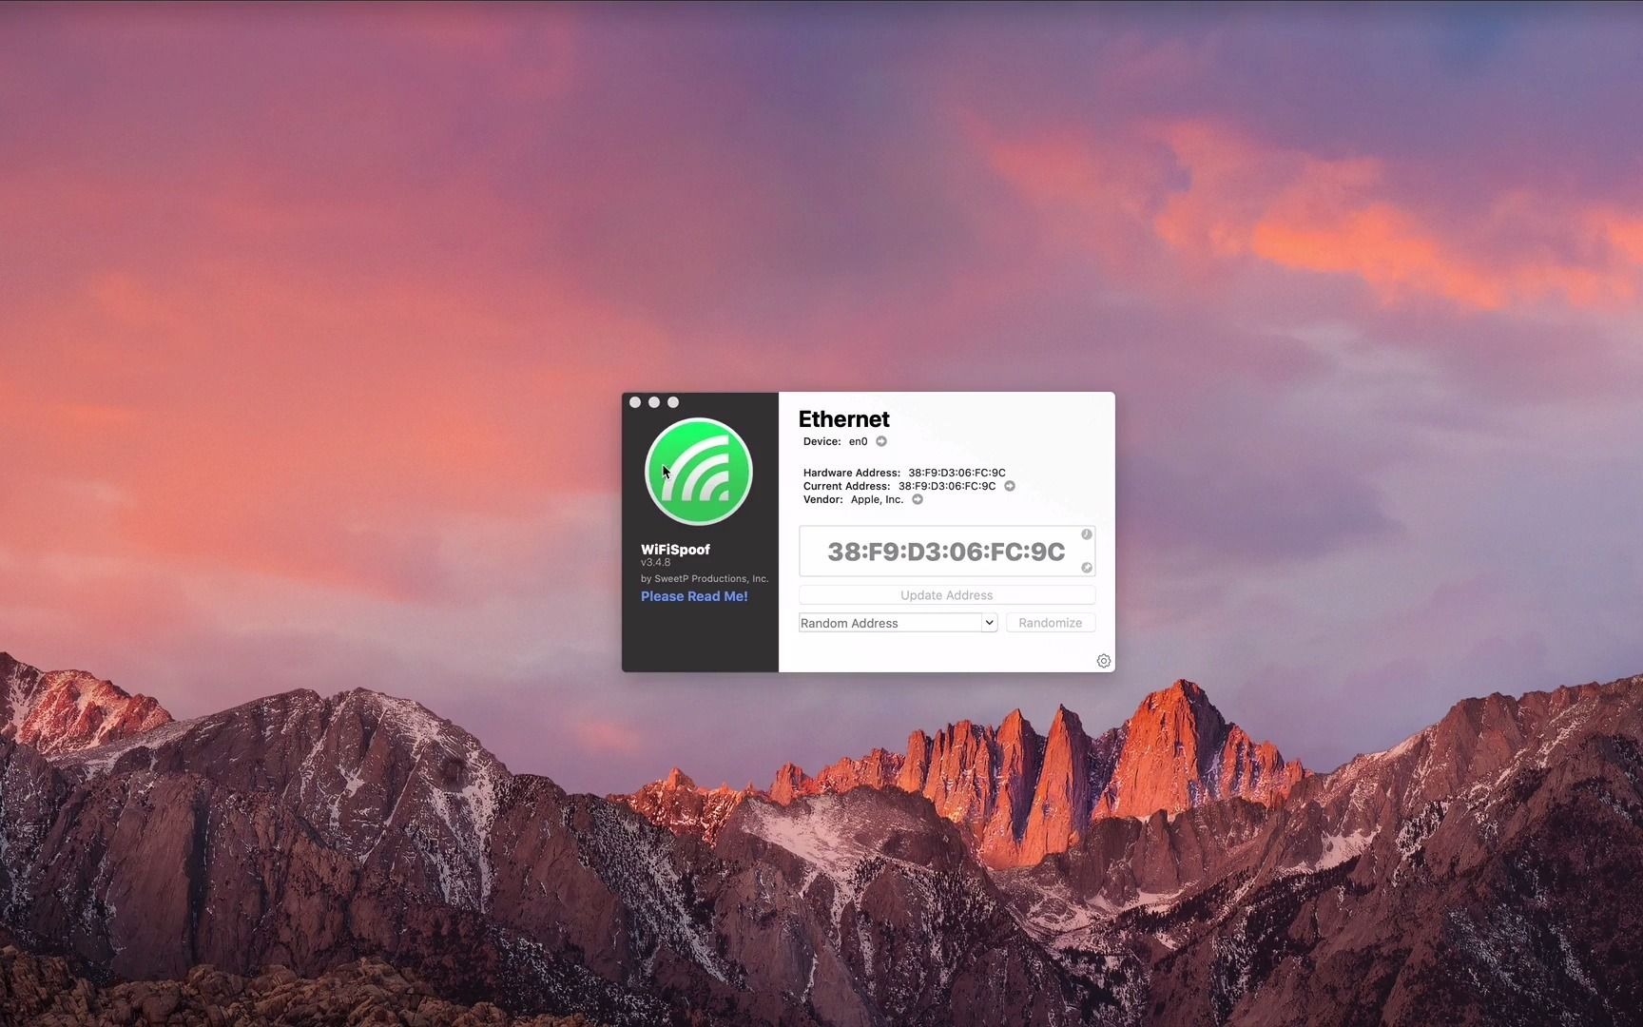Click the by SweetP Productions, Inc. text
Image resolution: width=1643 pixels, height=1027 pixels.
coord(705,578)
